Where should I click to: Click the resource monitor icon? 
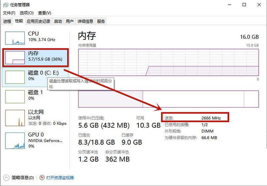42,178
